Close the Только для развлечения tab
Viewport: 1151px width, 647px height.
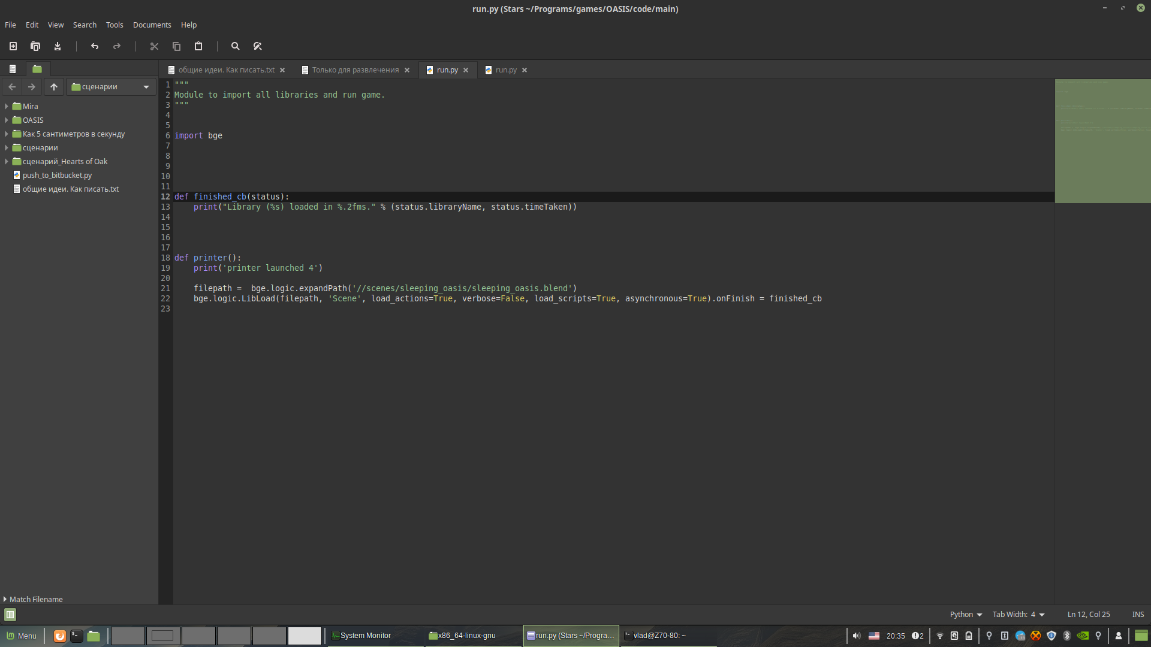407,70
